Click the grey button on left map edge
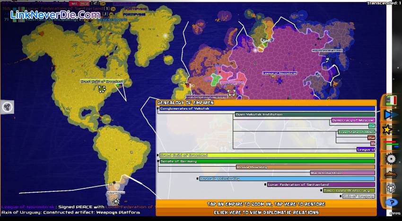The image size is (402, 221). pos(7,107)
